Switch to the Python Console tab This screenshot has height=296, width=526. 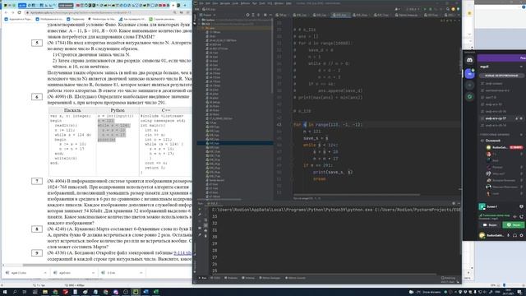click(x=295, y=278)
